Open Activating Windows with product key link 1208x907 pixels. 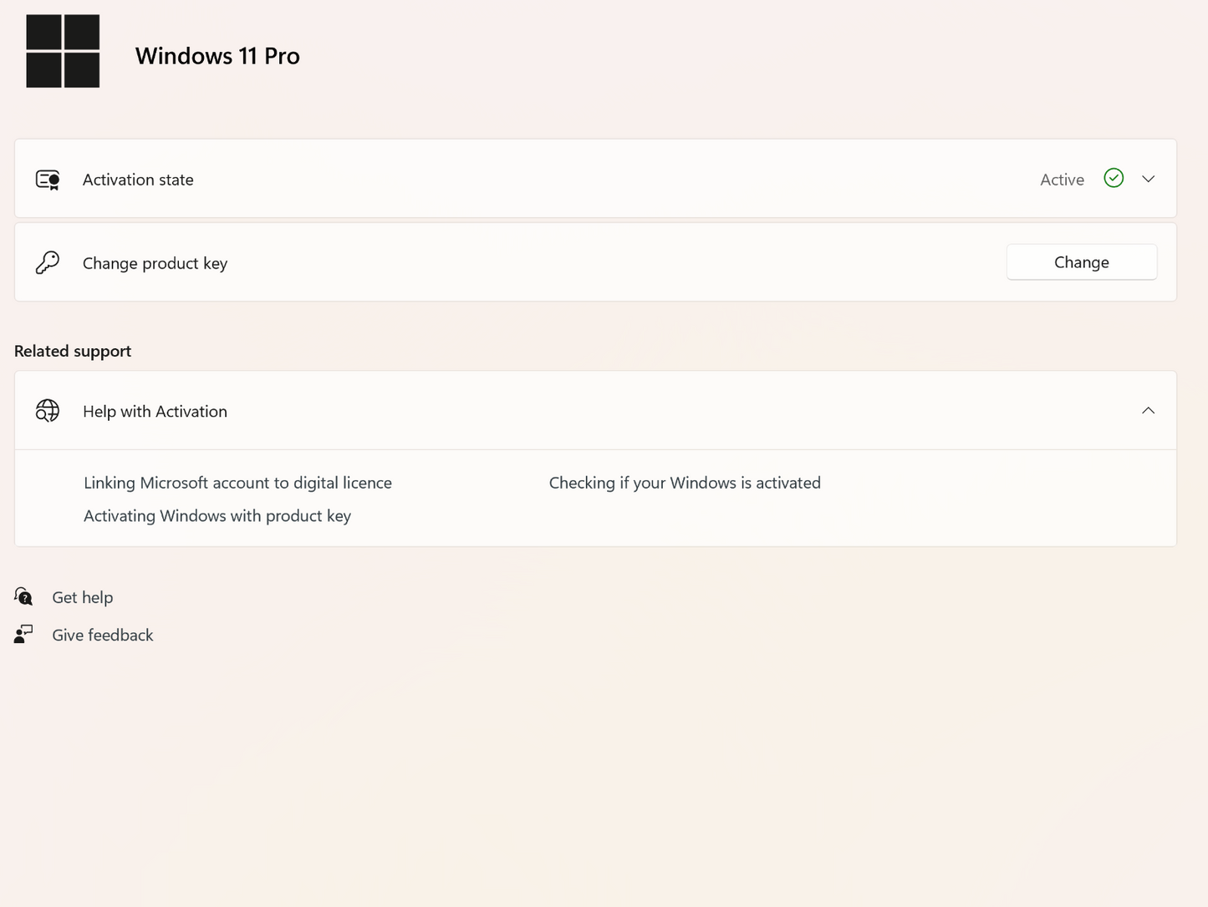coord(217,516)
